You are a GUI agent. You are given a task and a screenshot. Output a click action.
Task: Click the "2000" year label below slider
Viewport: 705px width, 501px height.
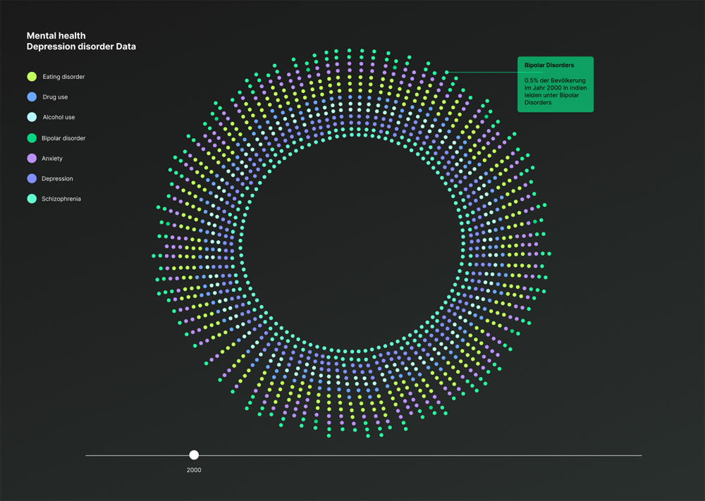coord(194,470)
